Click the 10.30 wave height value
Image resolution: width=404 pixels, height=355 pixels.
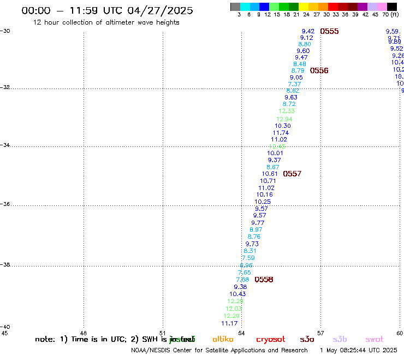[x=283, y=126]
